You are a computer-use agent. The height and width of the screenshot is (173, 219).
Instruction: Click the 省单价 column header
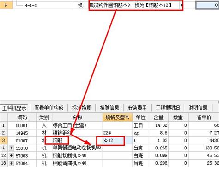(x=204, y=117)
